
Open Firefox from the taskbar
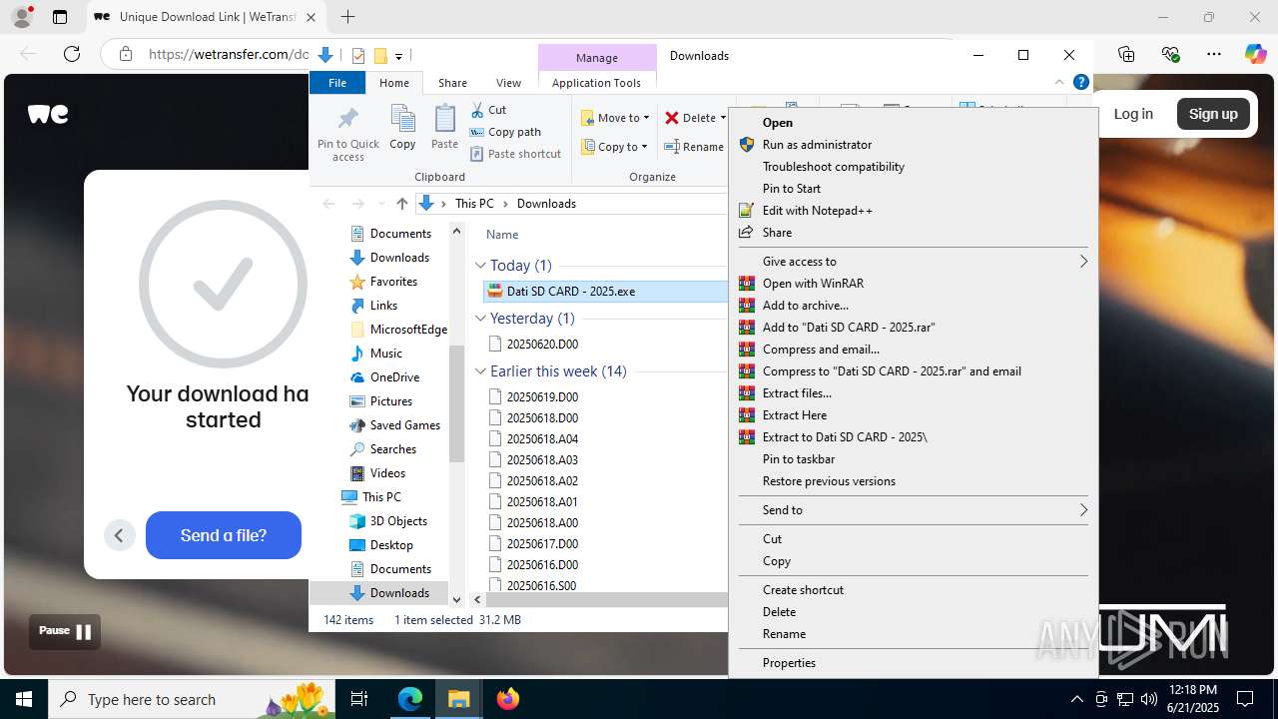point(507,699)
